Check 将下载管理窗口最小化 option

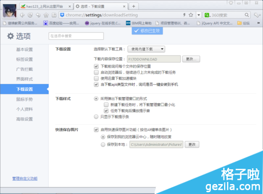pyautogui.click(x=106, y=105)
